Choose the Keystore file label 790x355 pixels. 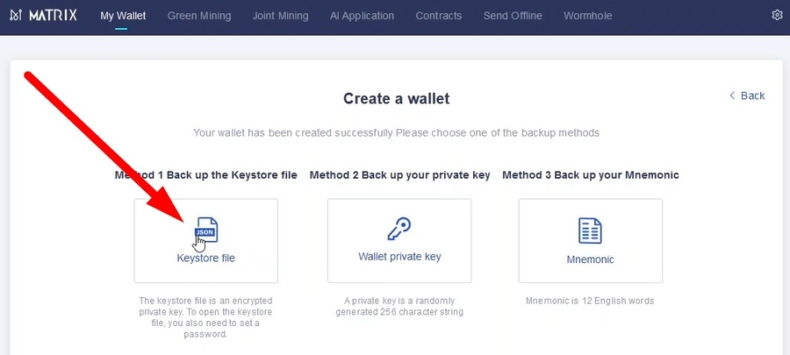click(205, 259)
